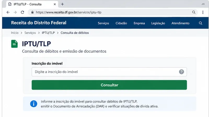Viewport: 209px width, 117px height.
Task: Click the page icon on the browser tab
Action: pyautogui.click(x=10, y=4)
